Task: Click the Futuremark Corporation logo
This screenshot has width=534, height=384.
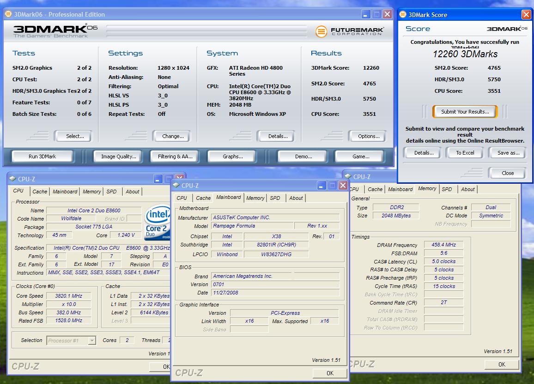Action: tap(350, 31)
